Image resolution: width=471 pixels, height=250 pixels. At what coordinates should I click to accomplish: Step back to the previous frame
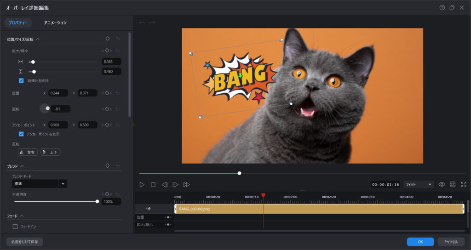point(164,185)
